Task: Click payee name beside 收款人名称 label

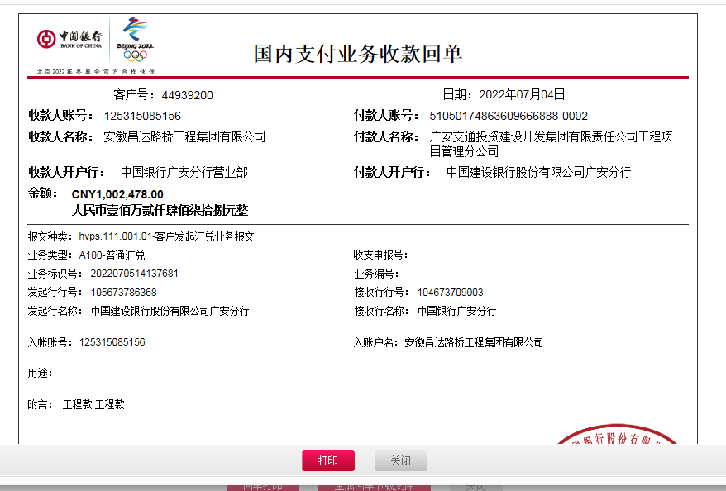Action: 184,136
